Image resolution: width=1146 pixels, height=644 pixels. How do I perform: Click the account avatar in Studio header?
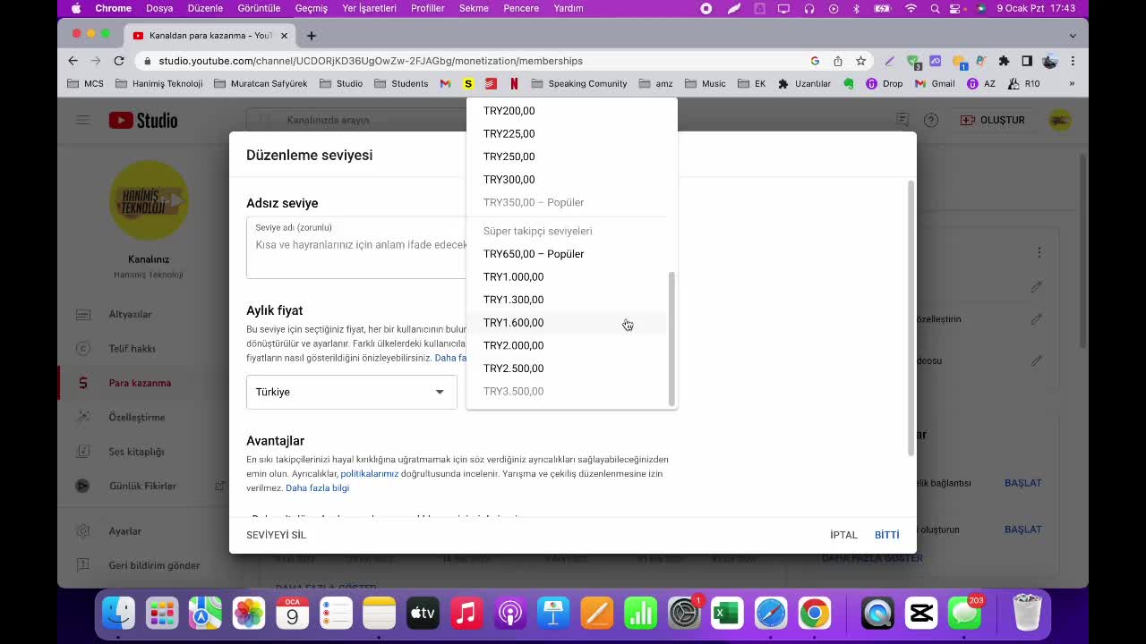1060,120
